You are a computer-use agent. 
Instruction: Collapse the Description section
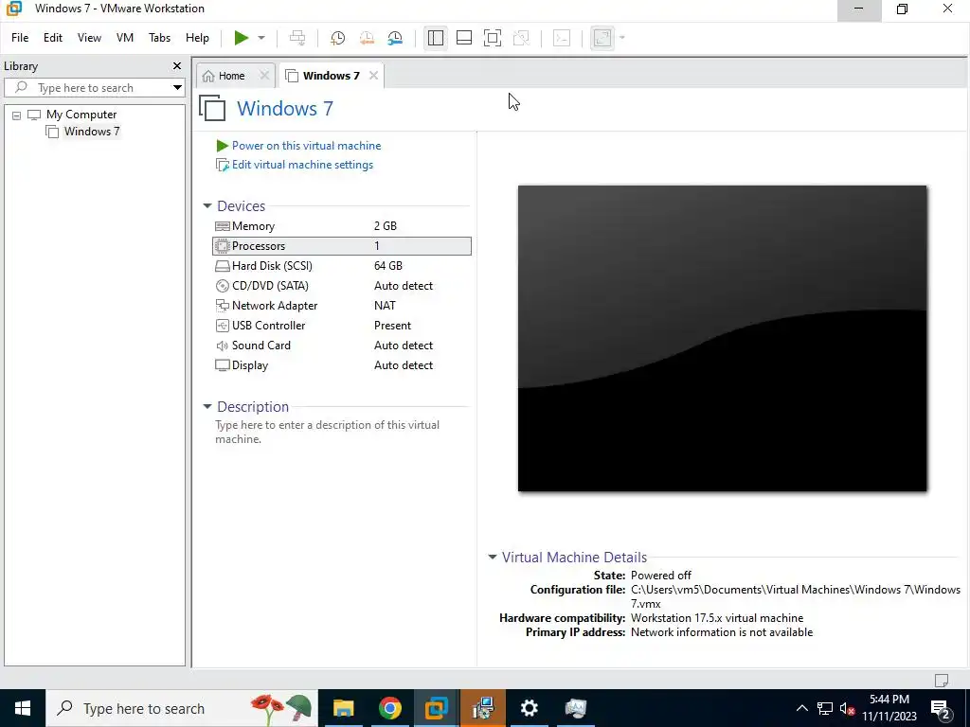click(207, 407)
